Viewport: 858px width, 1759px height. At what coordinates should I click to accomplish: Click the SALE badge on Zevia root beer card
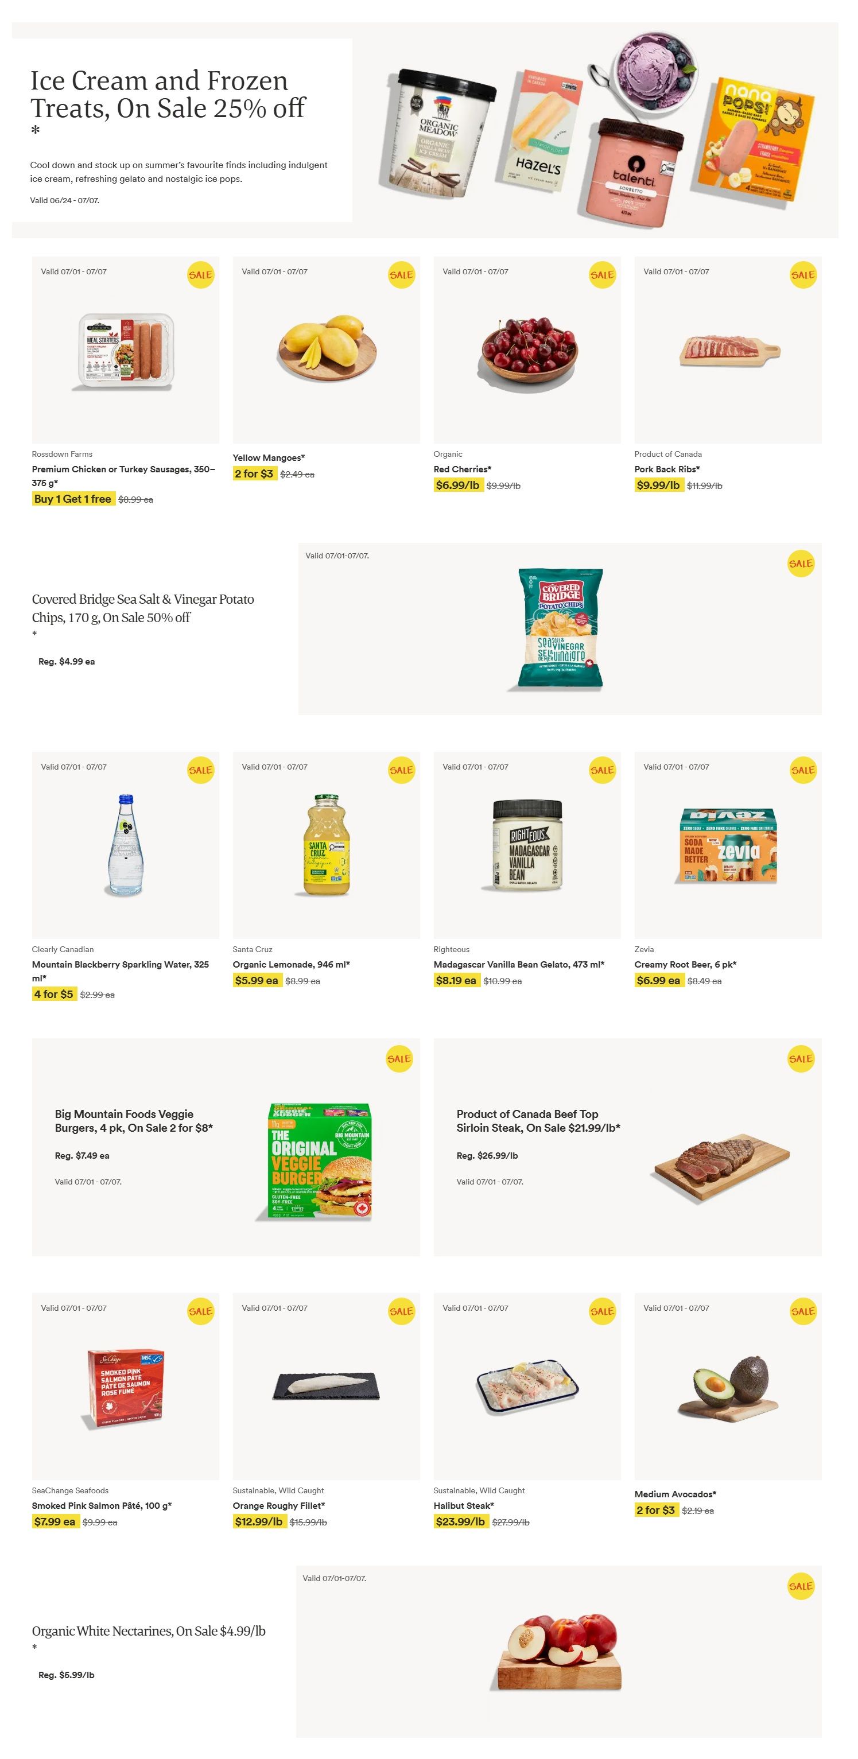click(x=803, y=770)
